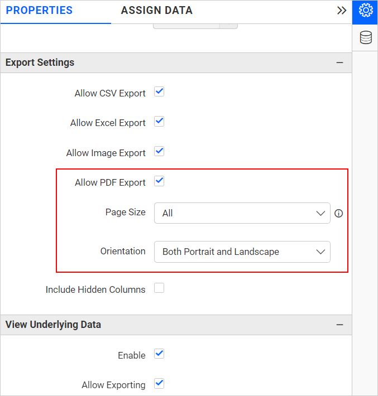Click the Include Hidden Columns label
Image resolution: width=378 pixels, height=396 pixels.
click(95, 289)
